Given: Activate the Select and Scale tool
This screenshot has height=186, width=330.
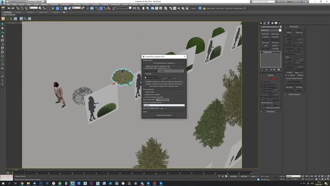Looking at the screenshot, I should (65, 8).
